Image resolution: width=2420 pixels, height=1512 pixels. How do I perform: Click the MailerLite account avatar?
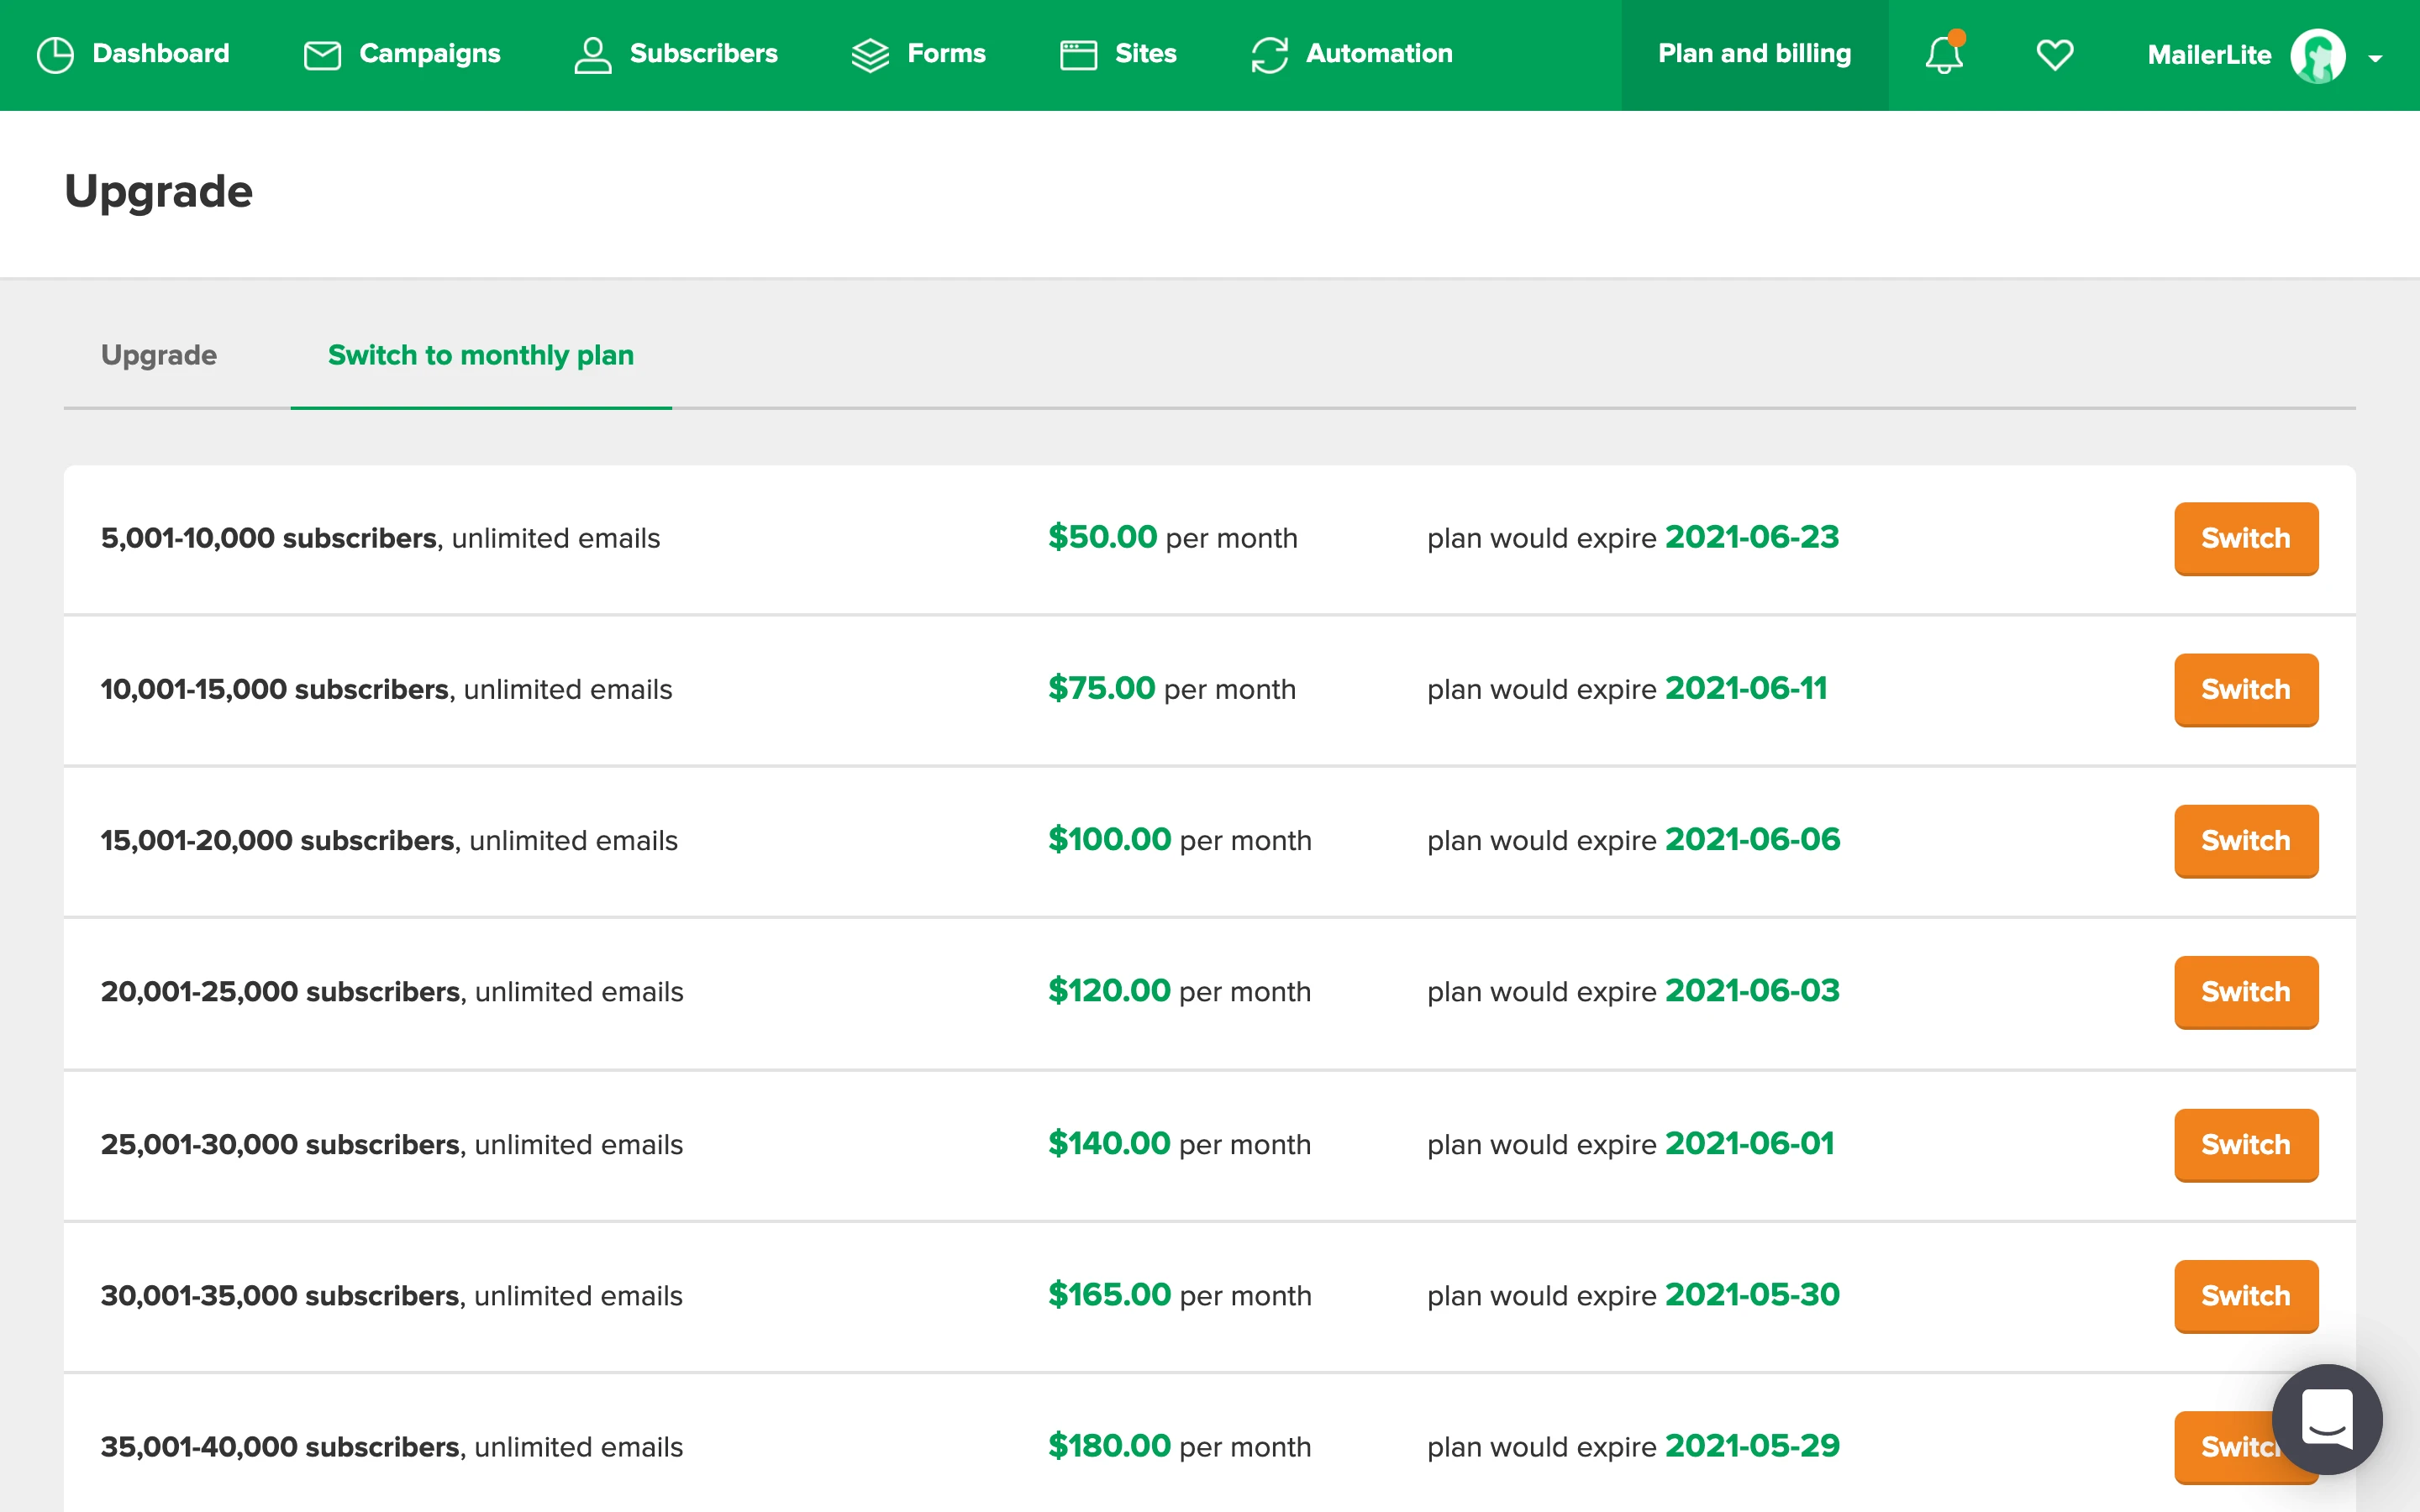(x=2317, y=55)
